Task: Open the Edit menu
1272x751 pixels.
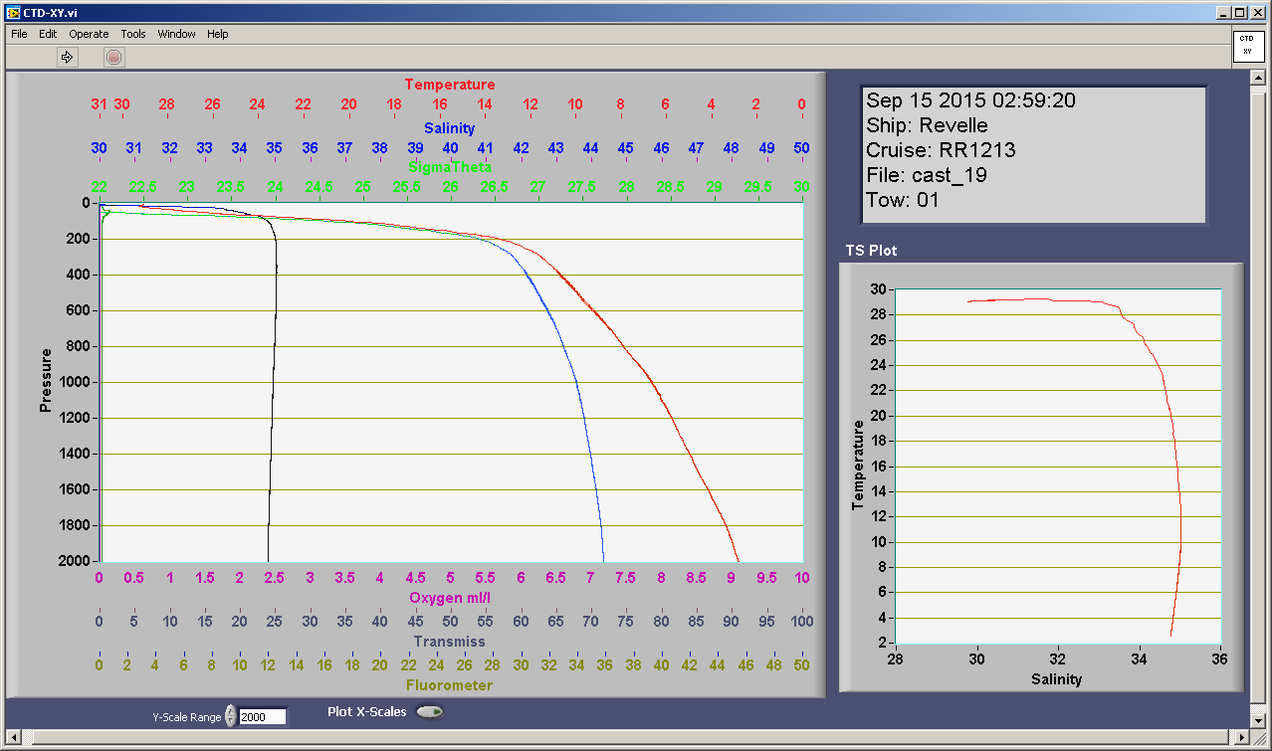Action: (48, 34)
